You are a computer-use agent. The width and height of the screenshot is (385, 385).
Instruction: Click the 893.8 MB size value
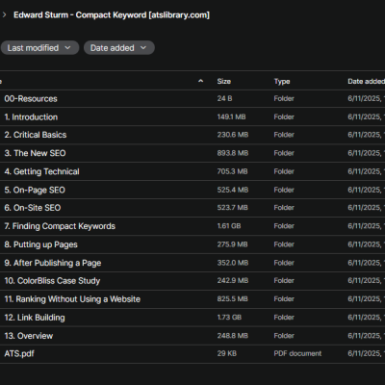pyautogui.click(x=233, y=153)
